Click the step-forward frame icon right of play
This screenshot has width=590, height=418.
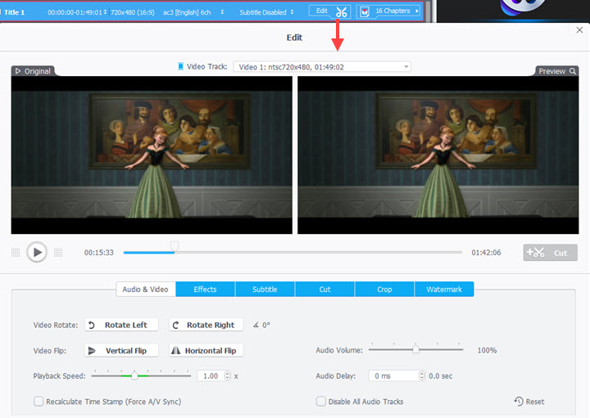click(x=58, y=253)
